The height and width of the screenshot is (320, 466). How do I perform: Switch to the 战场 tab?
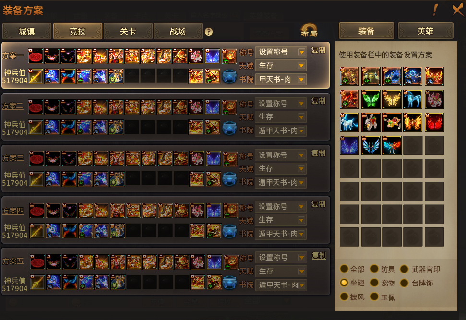[x=178, y=31]
